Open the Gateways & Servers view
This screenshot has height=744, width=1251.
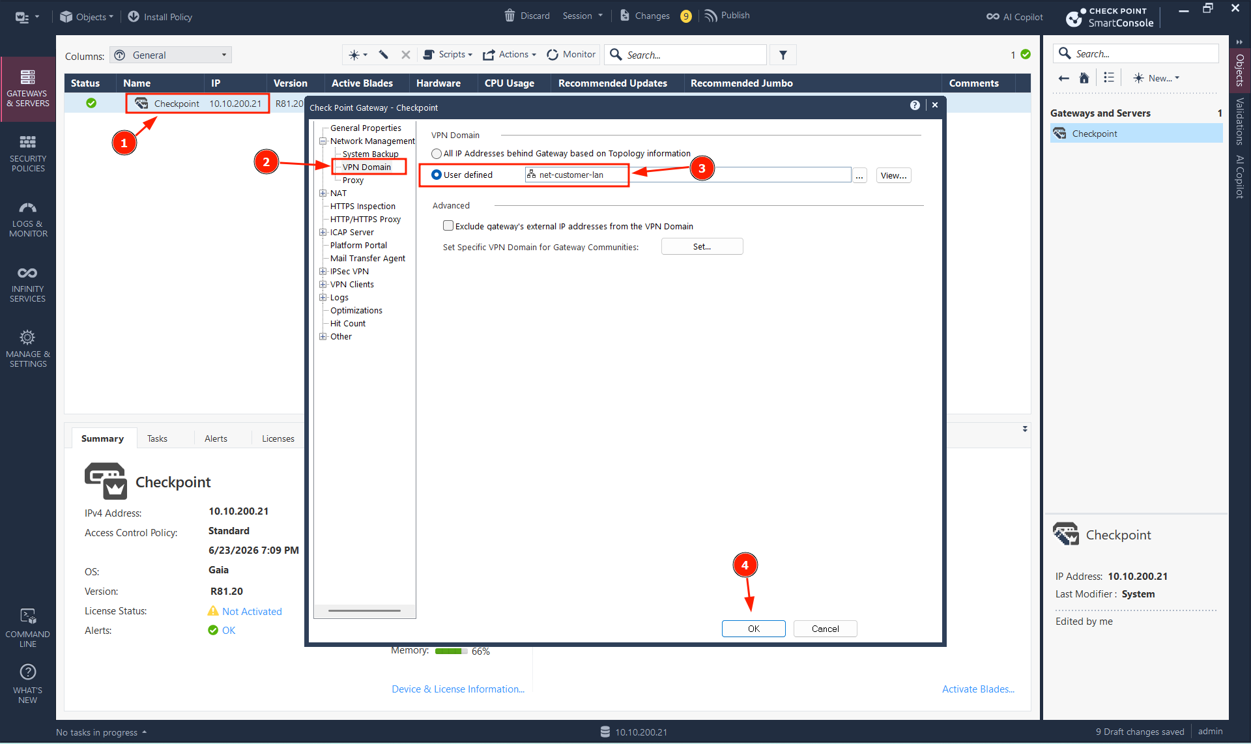pyautogui.click(x=27, y=89)
